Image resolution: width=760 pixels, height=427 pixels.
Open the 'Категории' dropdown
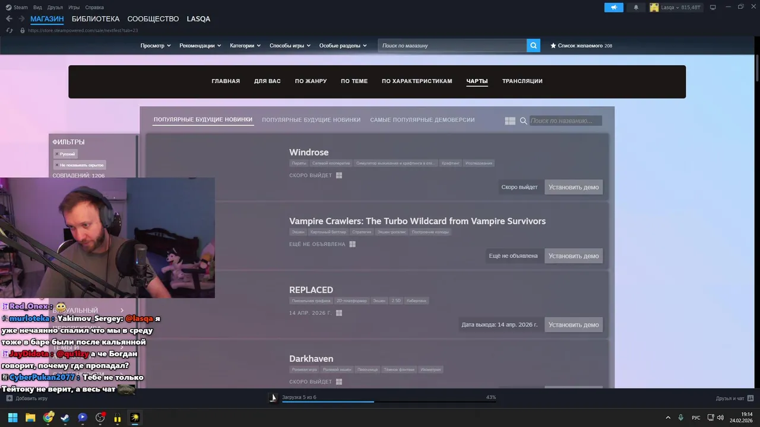(x=245, y=46)
